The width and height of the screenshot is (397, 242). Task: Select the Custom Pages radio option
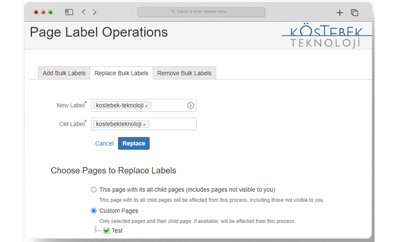click(x=94, y=211)
